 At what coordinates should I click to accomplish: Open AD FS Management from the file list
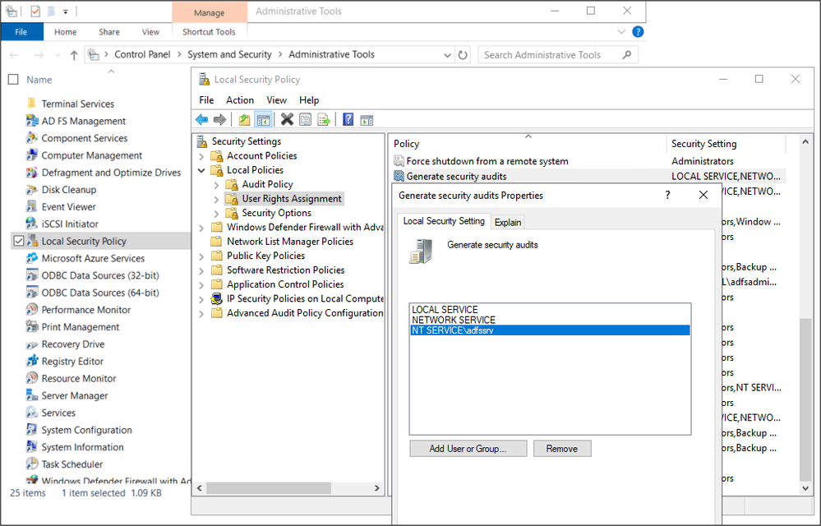coord(83,121)
